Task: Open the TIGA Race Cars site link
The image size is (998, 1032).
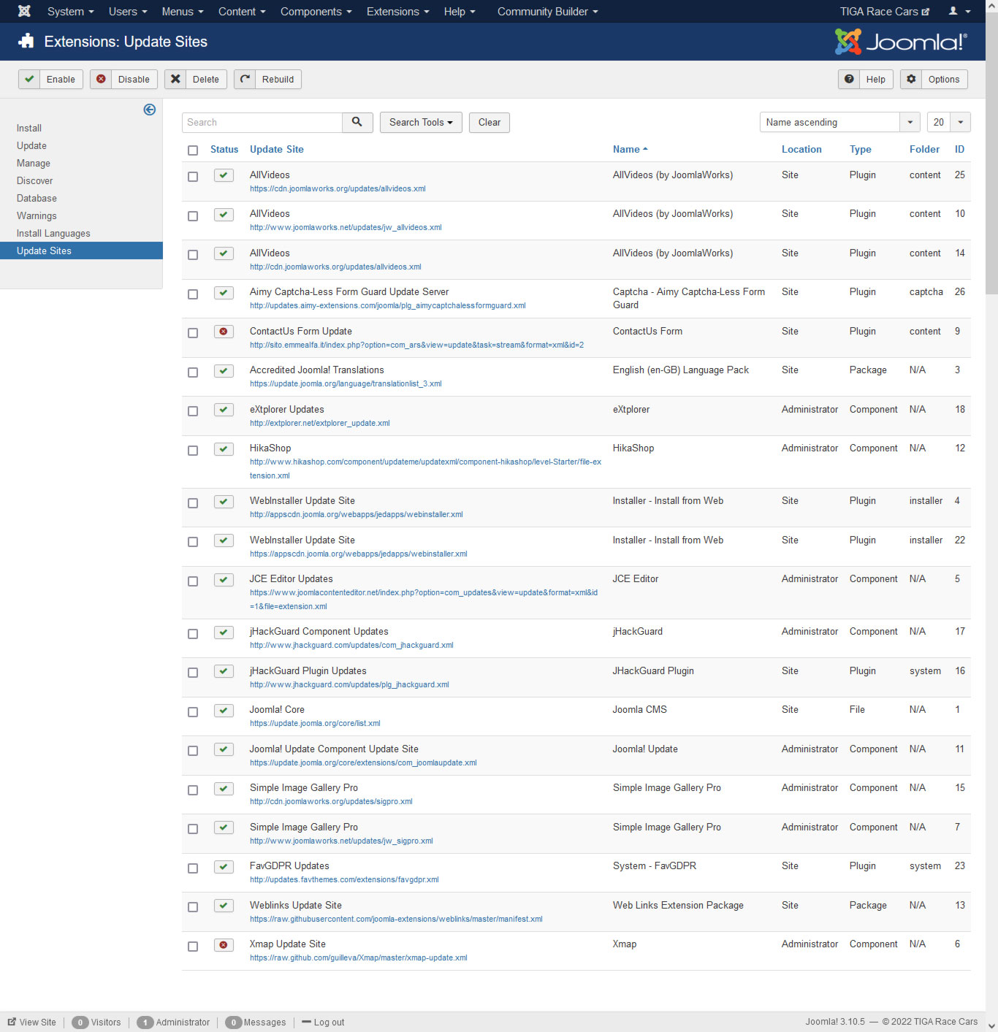Action: point(885,11)
